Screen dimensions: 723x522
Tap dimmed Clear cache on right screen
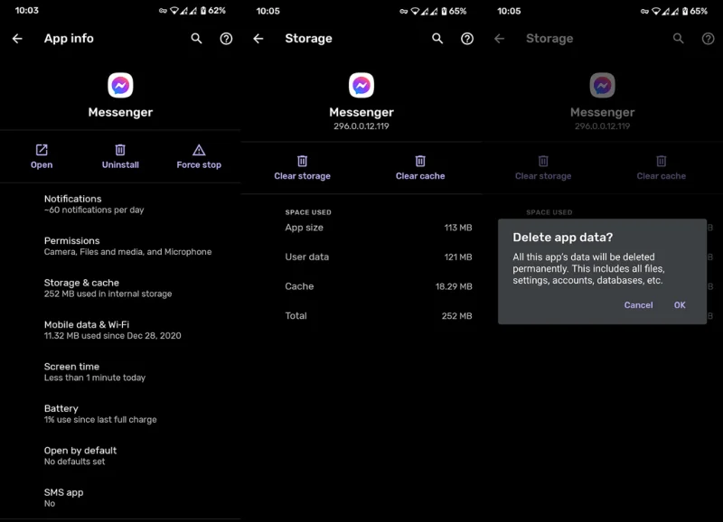(x=662, y=168)
